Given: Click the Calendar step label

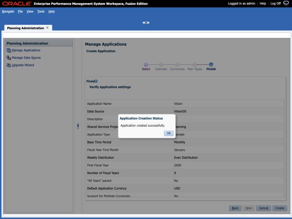Looking at the screenshot, I should tap(161, 69).
